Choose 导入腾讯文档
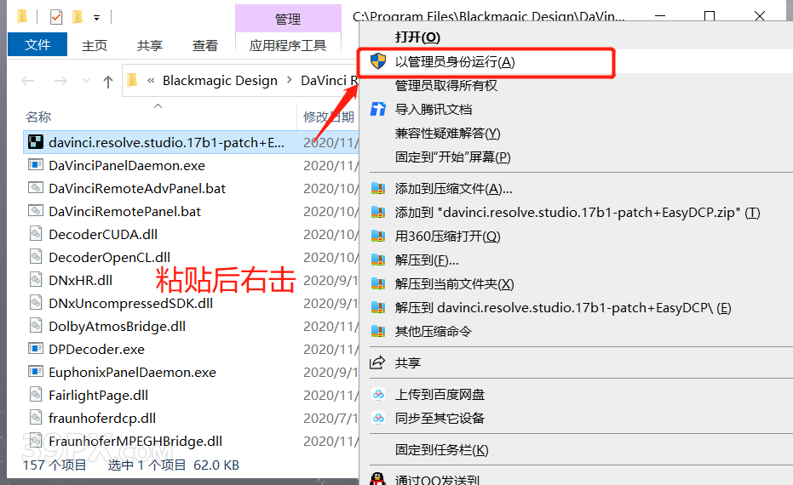This screenshot has width=793, height=485. point(576,109)
